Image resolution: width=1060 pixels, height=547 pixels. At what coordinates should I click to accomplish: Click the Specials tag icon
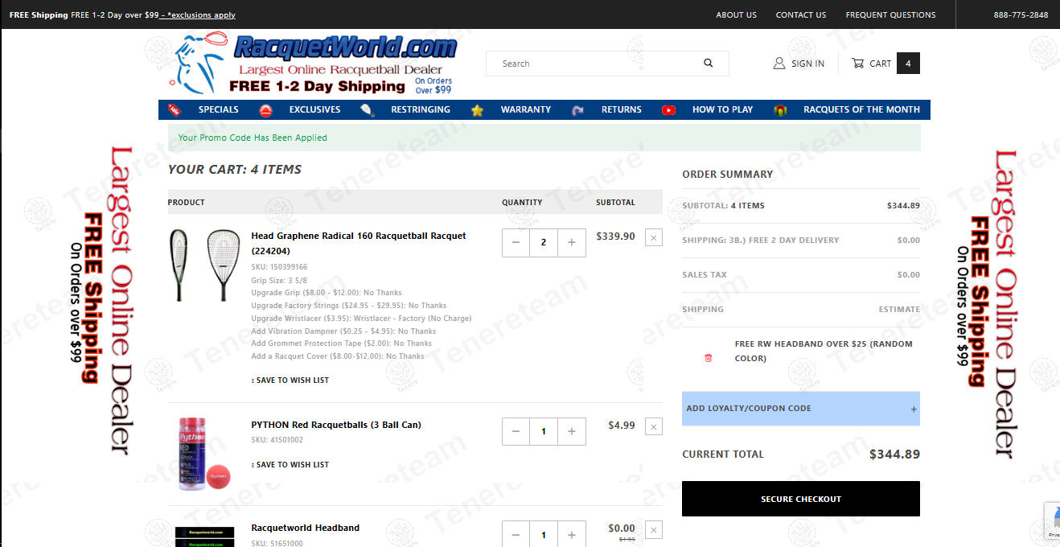(175, 109)
